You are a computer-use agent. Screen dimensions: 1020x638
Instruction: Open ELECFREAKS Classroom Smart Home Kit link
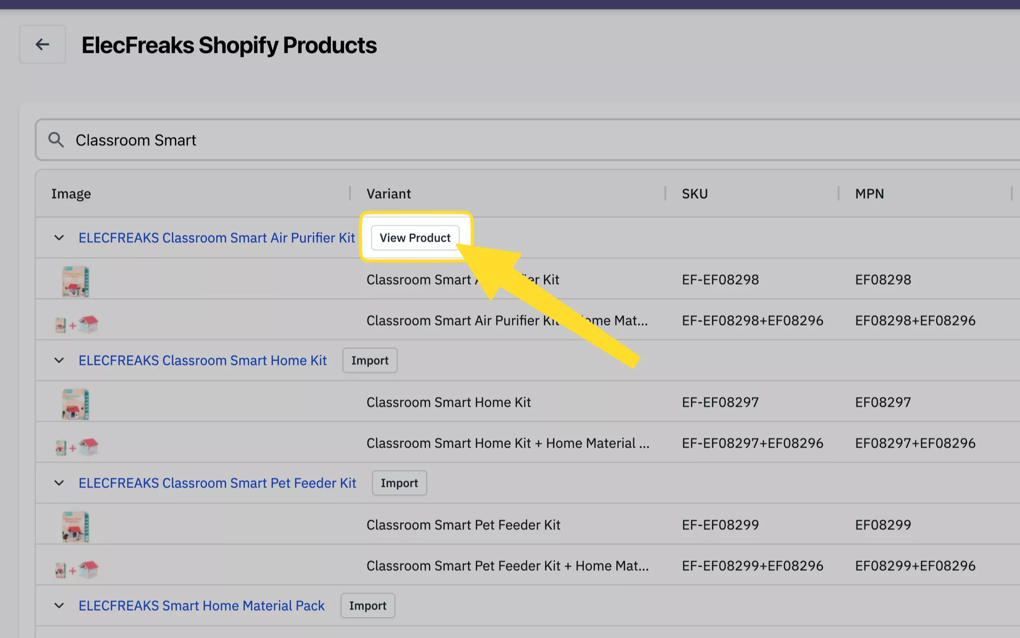click(203, 360)
